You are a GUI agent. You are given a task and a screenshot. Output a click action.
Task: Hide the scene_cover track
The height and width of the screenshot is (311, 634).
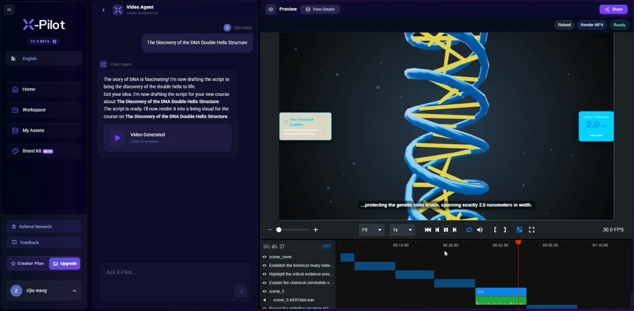[265, 257]
